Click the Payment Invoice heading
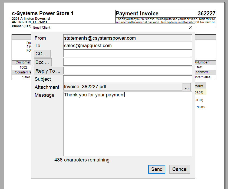Viewport: 228px width, 189px height. tap(137, 13)
